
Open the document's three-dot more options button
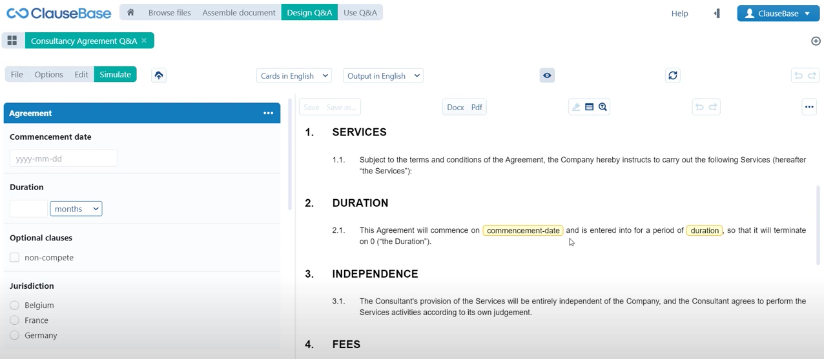pos(809,107)
